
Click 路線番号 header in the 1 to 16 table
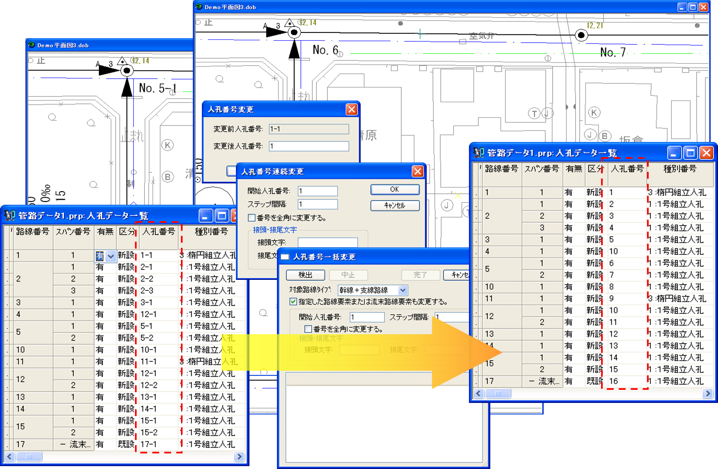(x=501, y=169)
